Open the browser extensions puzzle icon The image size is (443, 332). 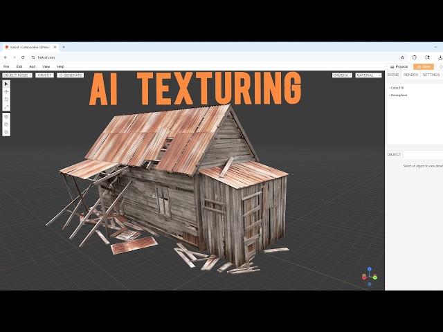[x=415, y=57]
